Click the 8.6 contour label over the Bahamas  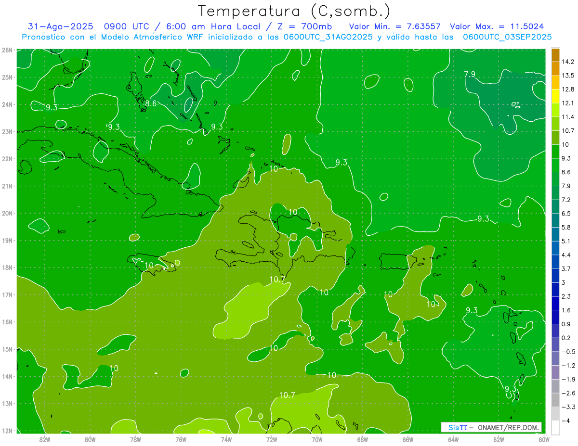(151, 103)
